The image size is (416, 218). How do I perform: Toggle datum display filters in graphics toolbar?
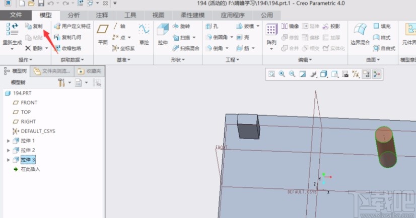pyautogui.click(x=356, y=74)
